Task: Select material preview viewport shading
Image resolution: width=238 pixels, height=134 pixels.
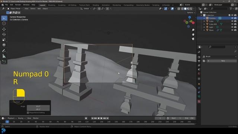Action: pos(188,9)
